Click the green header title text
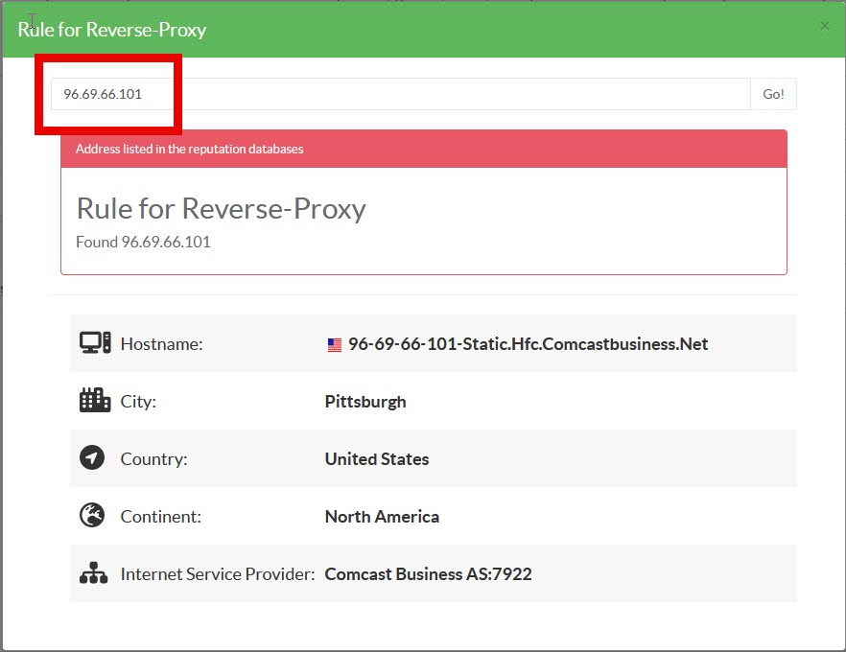Image resolution: width=846 pixels, height=652 pixels. coord(112,29)
